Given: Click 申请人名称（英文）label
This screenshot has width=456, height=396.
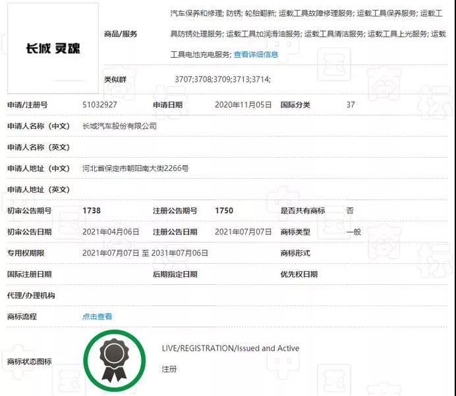Looking at the screenshot, I should coord(38,147).
